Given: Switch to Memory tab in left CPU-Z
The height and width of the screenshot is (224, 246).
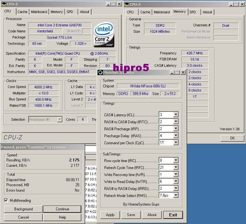Looking at the screenshot, I should tap(57, 12).
